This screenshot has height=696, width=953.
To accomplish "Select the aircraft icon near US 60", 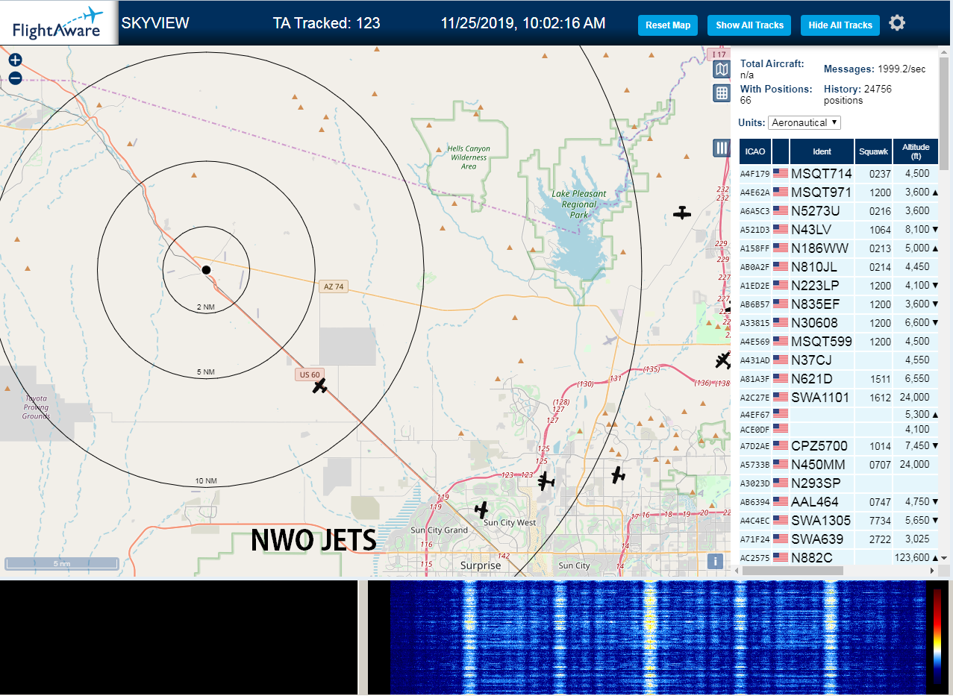I will [319, 386].
